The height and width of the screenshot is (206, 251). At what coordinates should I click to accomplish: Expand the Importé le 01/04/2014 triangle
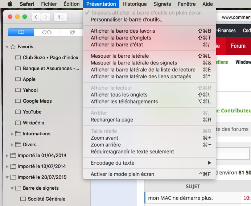[7, 156]
